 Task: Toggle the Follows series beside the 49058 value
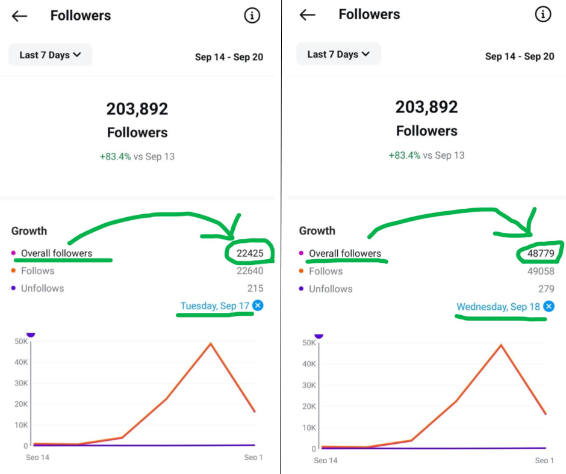pyautogui.click(x=325, y=271)
